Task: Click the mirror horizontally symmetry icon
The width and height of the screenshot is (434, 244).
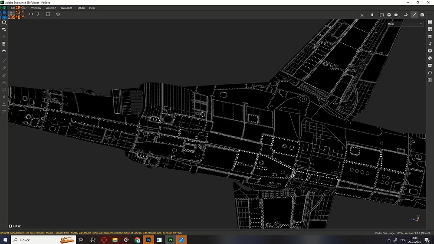Action: (x=31, y=14)
